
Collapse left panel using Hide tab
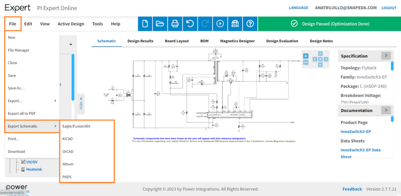81,104
